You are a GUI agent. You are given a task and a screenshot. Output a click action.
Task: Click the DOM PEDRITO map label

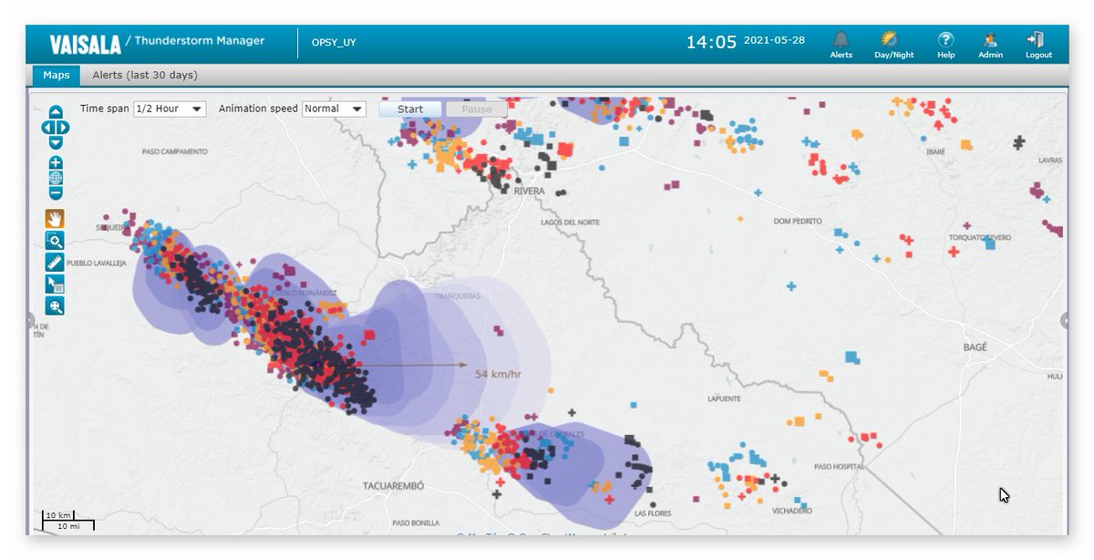click(x=798, y=221)
